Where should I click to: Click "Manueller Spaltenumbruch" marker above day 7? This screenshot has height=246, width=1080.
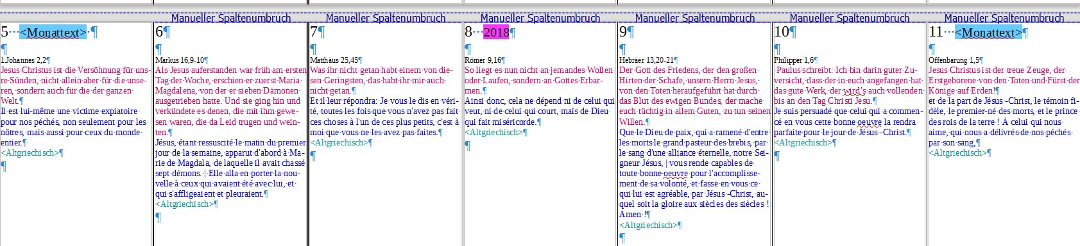pos(386,18)
